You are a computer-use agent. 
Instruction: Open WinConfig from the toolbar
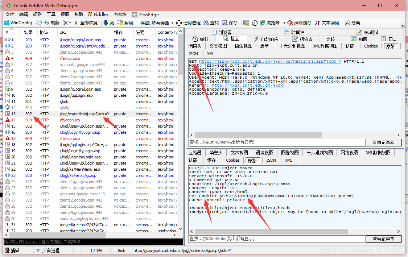pyautogui.click(x=18, y=23)
